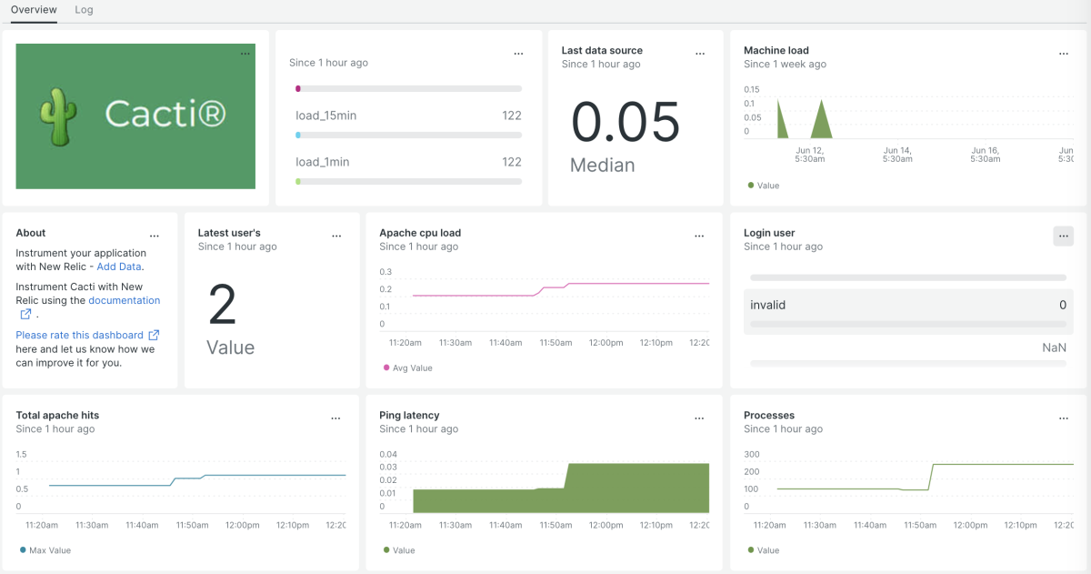Toggle Avg Value legend in Apache cpu load

(x=407, y=368)
